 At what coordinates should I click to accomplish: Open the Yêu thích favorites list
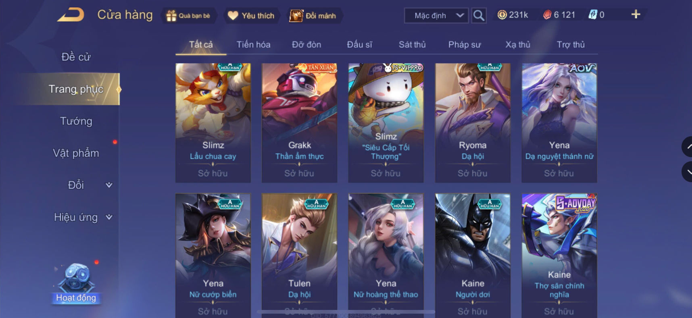point(251,16)
